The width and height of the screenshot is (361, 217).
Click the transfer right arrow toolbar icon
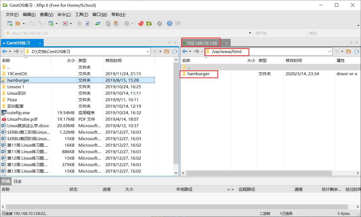[87, 24]
